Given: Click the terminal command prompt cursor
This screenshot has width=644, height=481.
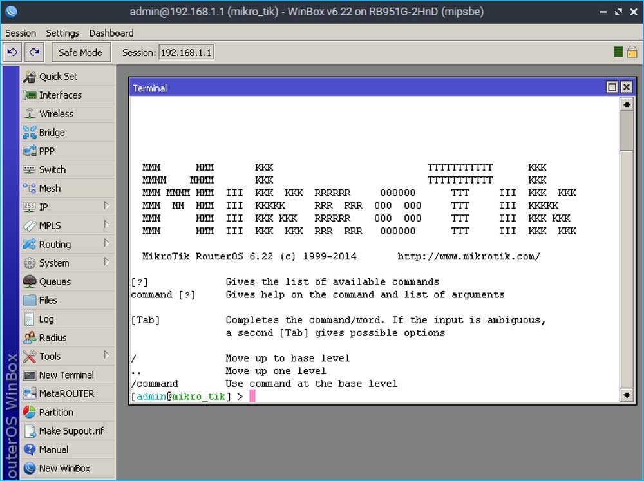Looking at the screenshot, I should tap(252, 396).
